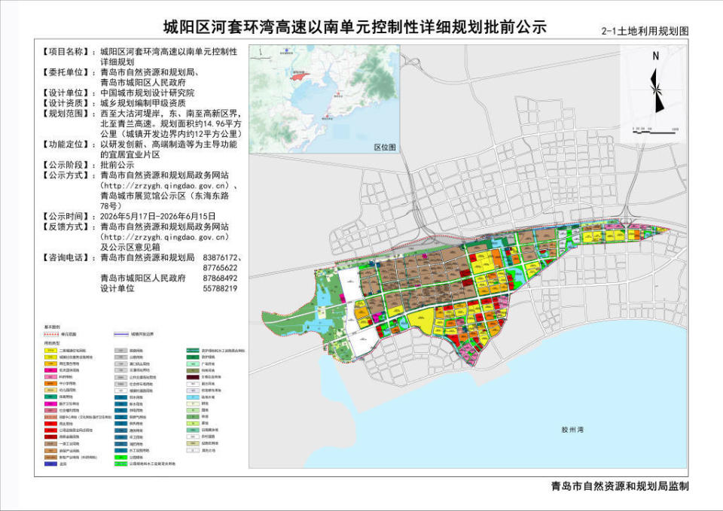Viewport: 723px width, 511px height.
Task: Click the 【委托单位】 field label
Action: point(65,72)
